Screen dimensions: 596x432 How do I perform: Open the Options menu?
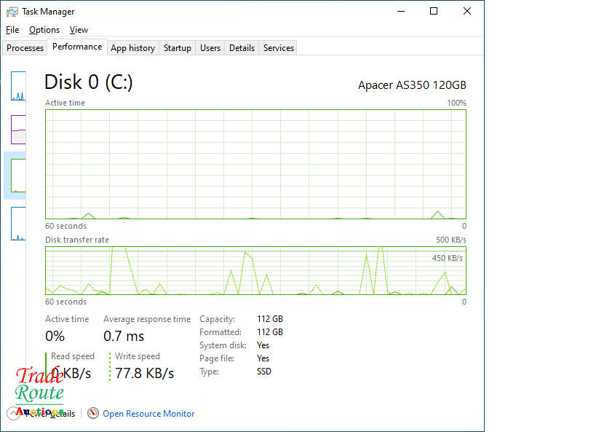pos(44,30)
